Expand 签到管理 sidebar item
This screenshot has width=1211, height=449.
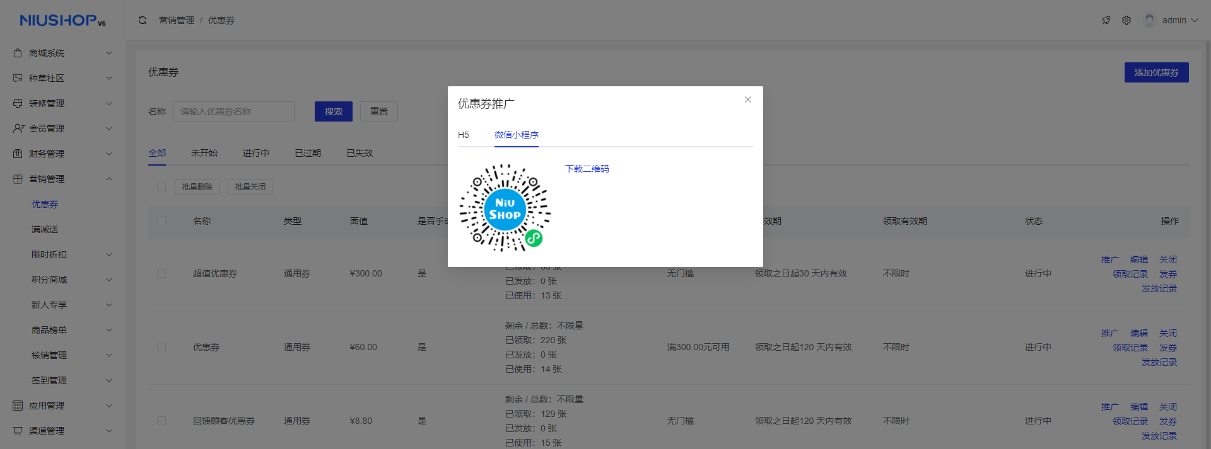[63, 380]
